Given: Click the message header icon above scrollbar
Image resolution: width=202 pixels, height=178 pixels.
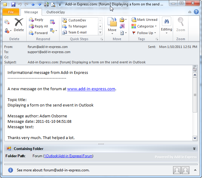Looking at the screenshot, I should (195, 69).
